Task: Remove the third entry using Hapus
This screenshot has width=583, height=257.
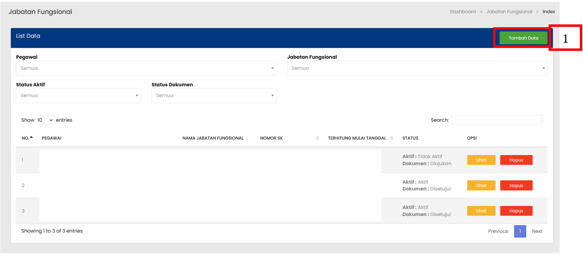Action: [516, 211]
